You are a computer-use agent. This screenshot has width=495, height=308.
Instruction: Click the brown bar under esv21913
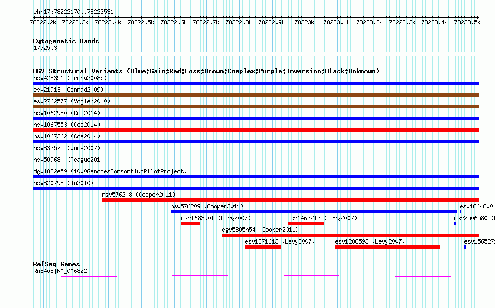pyautogui.click(x=256, y=95)
